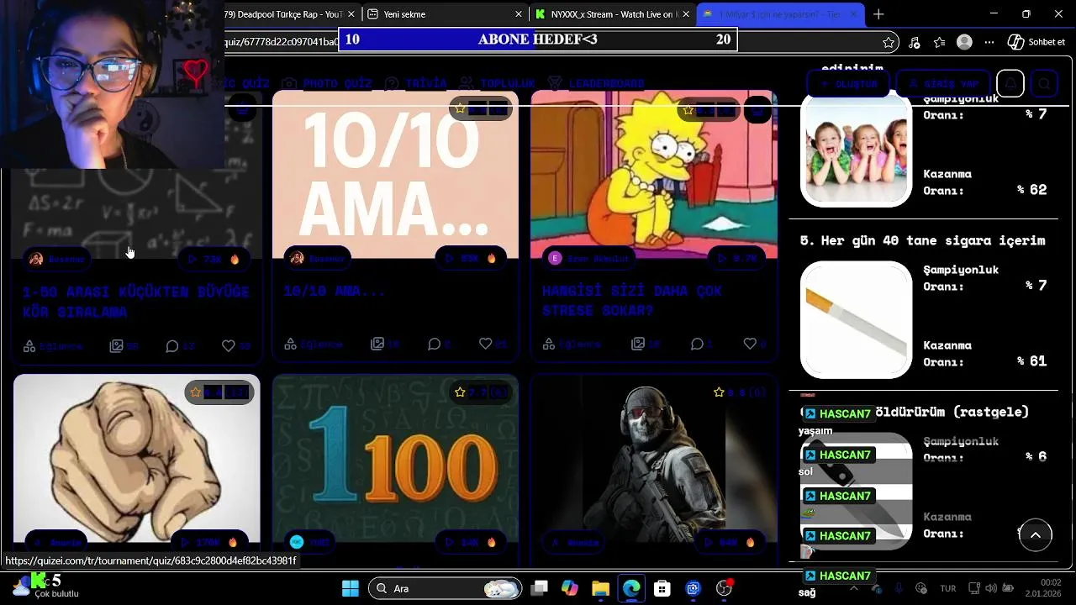Open the 10/10 AMA... quiz thumbnail
Screen dimensions: 1076x605
(x=395, y=175)
